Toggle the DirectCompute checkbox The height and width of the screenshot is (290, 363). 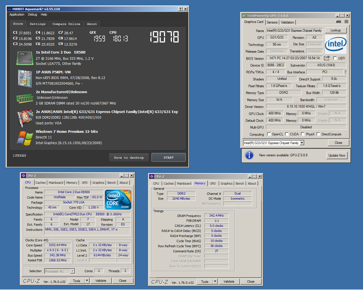318,134
